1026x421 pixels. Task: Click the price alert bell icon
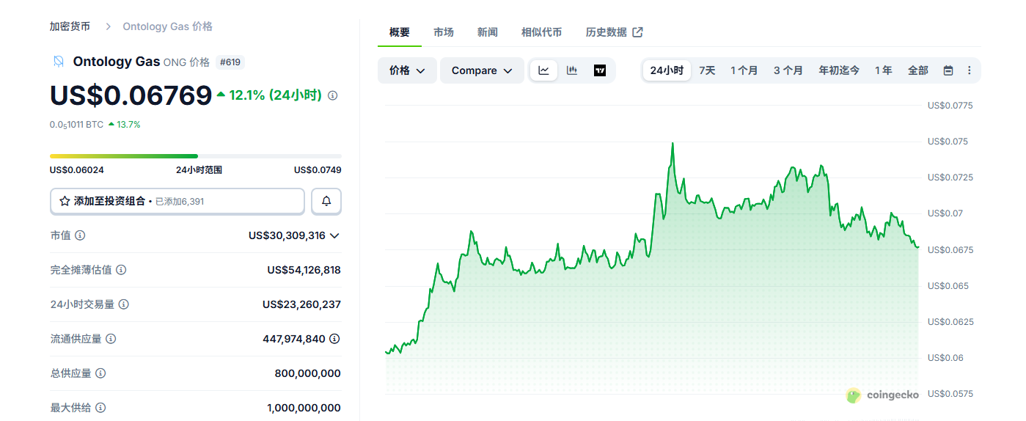pos(326,201)
